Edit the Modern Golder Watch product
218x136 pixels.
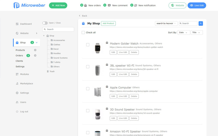point(113,52)
